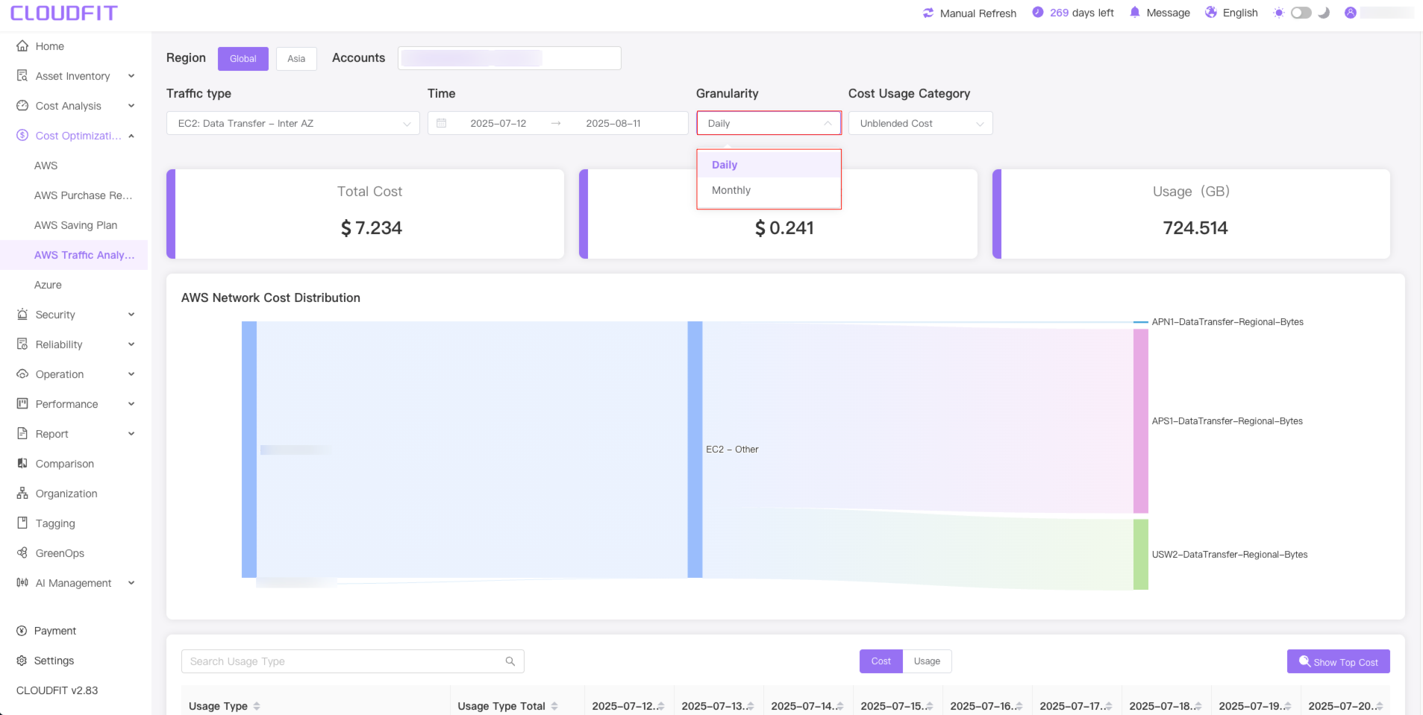The image size is (1423, 715).
Task: Select the Global region option
Action: 243,59
